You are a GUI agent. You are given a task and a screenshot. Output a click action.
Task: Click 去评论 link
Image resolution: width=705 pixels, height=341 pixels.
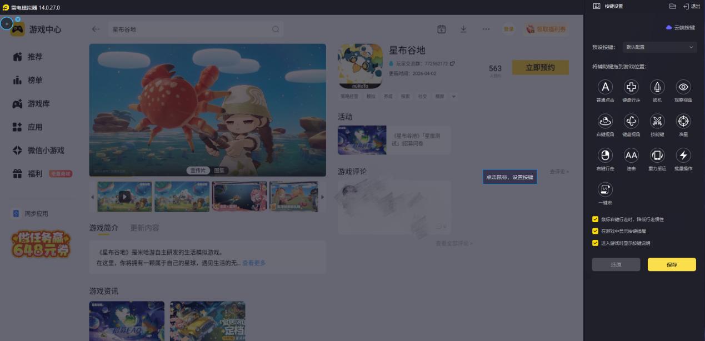[x=559, y=172]
